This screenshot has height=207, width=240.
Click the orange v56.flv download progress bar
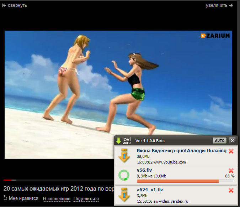185,181
